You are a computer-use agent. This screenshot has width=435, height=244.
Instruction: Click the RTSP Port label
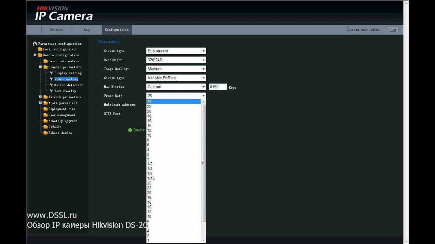coord(113,114)
